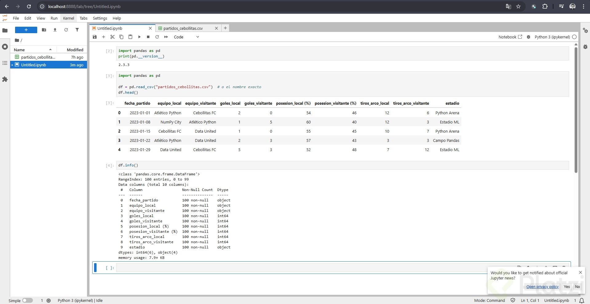Toggle the Simple interface mode switch
This screenshot has width=590, height=304.
pos(27,300)
